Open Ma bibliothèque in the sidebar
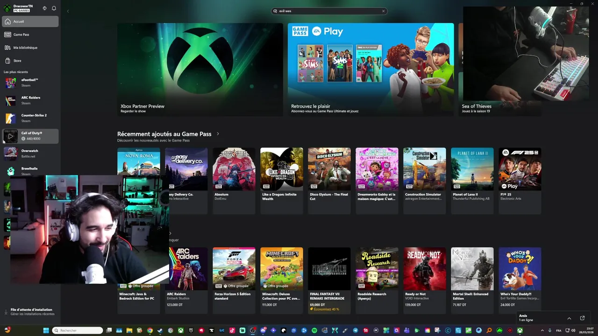Screen dimensions: 598x336 30,48
